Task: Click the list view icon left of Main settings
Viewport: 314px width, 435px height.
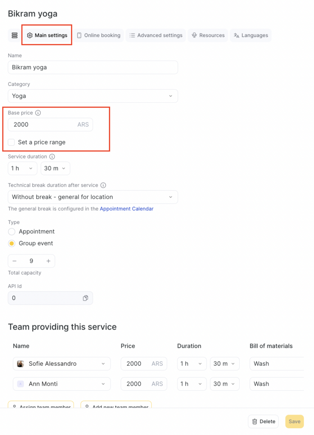Action: click(14, 35)
